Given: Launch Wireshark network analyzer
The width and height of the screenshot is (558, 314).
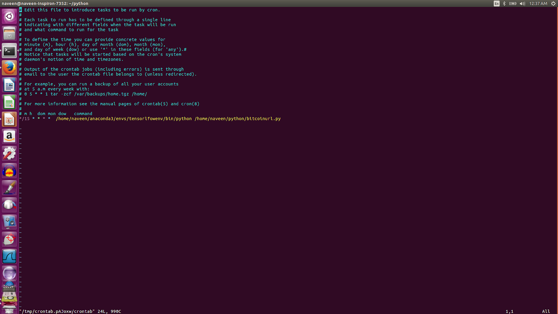Looking at the screenshot, I should 9,256.
